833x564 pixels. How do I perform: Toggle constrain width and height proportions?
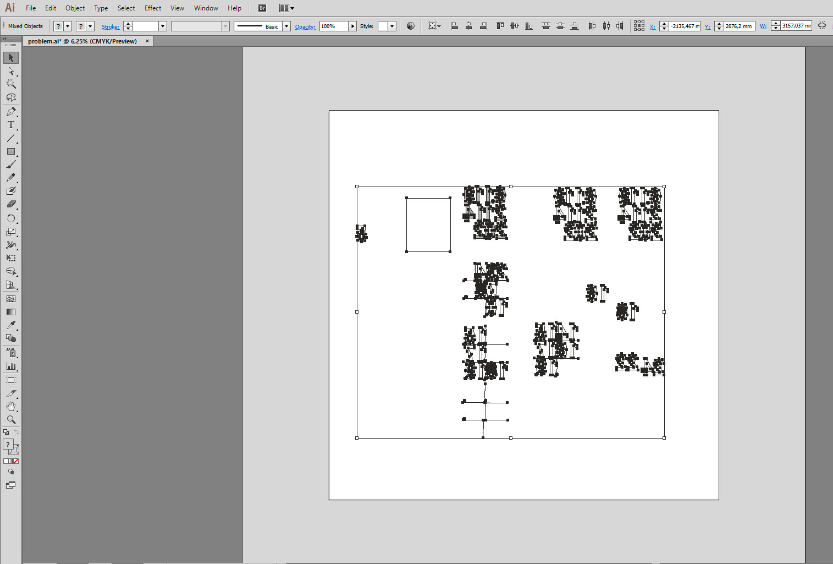tap(822, 26)
